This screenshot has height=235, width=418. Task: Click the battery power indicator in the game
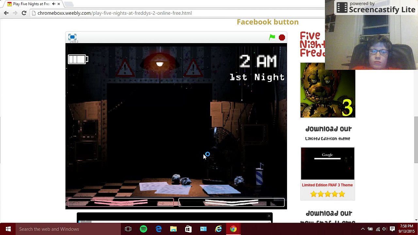pos(78,59)
